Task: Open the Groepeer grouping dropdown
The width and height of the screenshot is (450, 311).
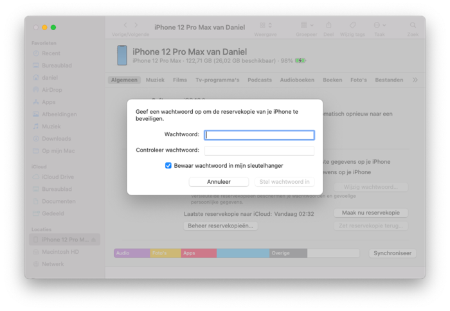Action: (x=307, y=25)
